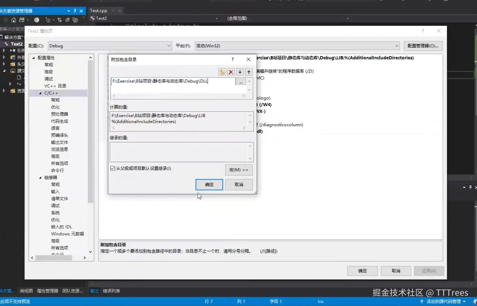Screen dimensions: 477x306
Task: Select 输出文件 under C/C++
Action: pos(59,142)
